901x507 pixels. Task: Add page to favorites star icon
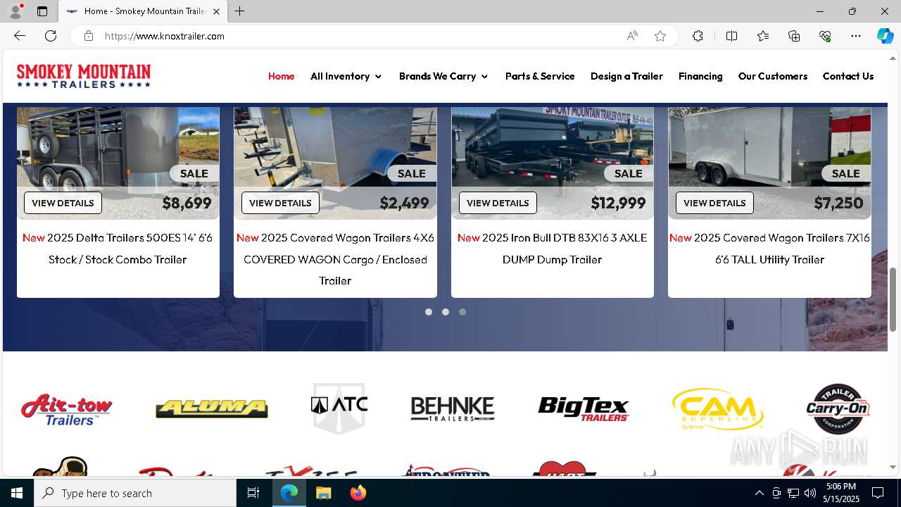point(660,36)
